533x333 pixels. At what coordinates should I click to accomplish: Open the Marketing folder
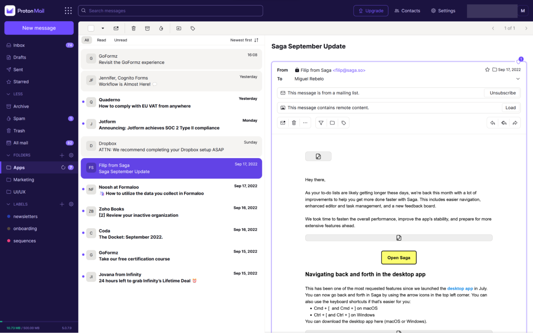click(39, 180)
